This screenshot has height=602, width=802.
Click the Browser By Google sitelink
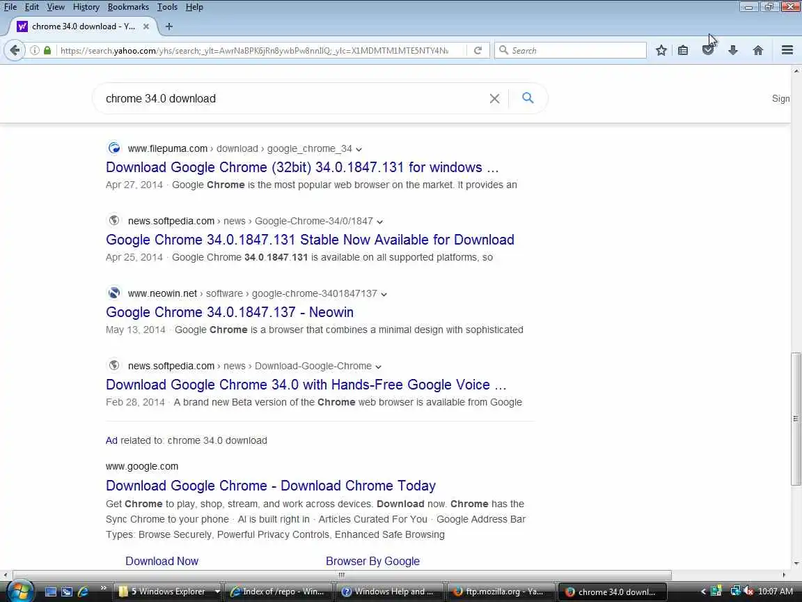tap(373, 561)
